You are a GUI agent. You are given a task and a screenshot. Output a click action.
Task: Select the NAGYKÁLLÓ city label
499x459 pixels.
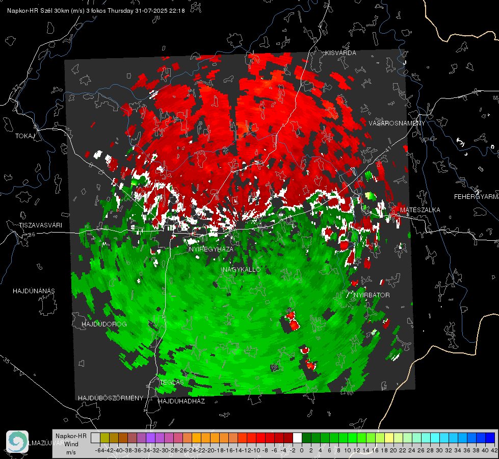[x=242, y=269]
